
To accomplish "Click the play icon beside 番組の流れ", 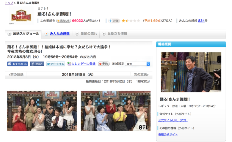I will coord(77,34).
